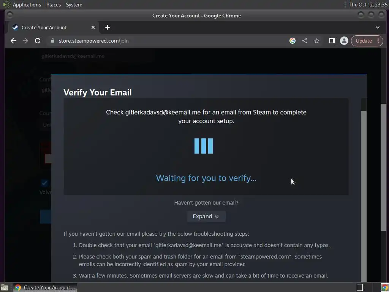Open Chrome three-dot menu
The width and height of the screenshot is (389, 292).
pos(378,41)
